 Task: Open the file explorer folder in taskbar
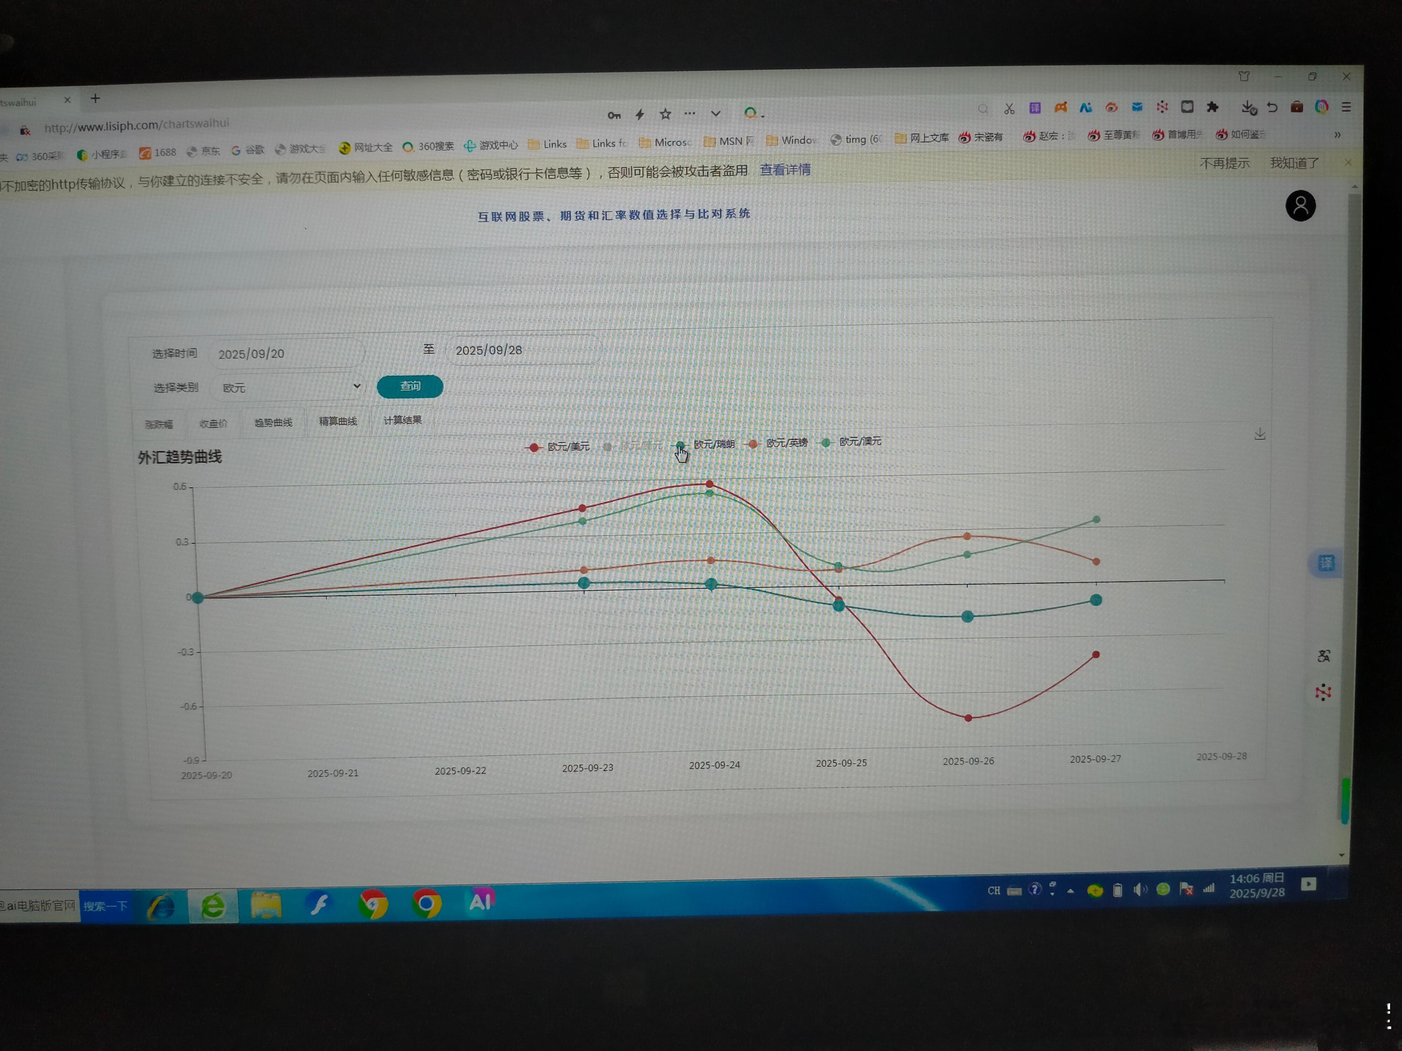coord(266,905)
